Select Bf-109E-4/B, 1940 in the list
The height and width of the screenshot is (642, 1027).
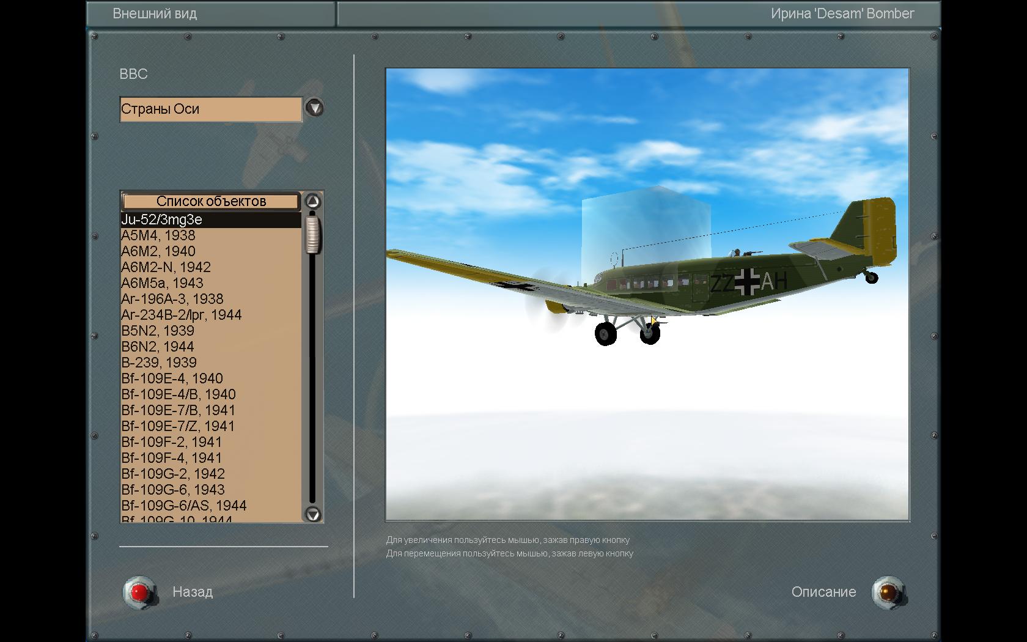point(211,394)
